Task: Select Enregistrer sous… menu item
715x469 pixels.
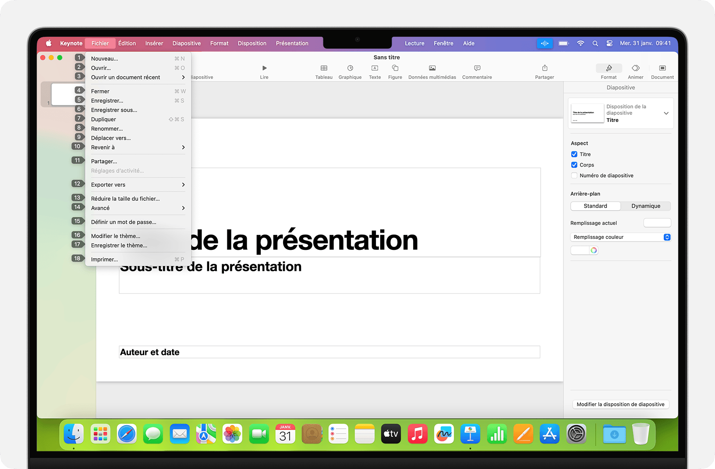Action: point(138,110)
